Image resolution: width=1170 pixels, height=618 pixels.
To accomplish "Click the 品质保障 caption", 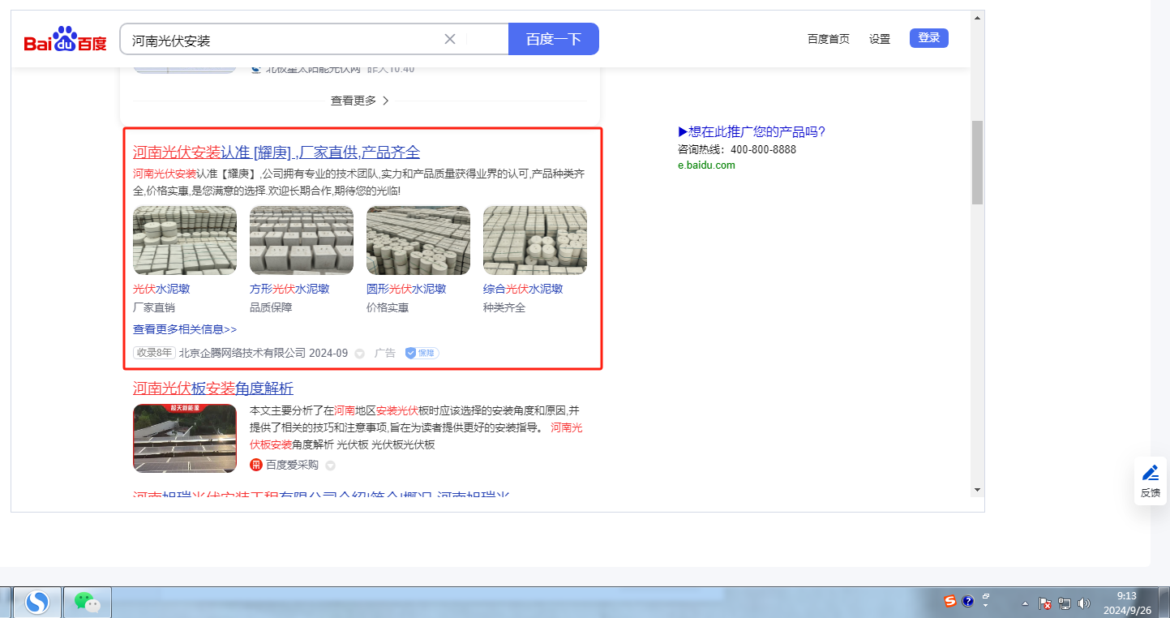I will click(271, 307).
